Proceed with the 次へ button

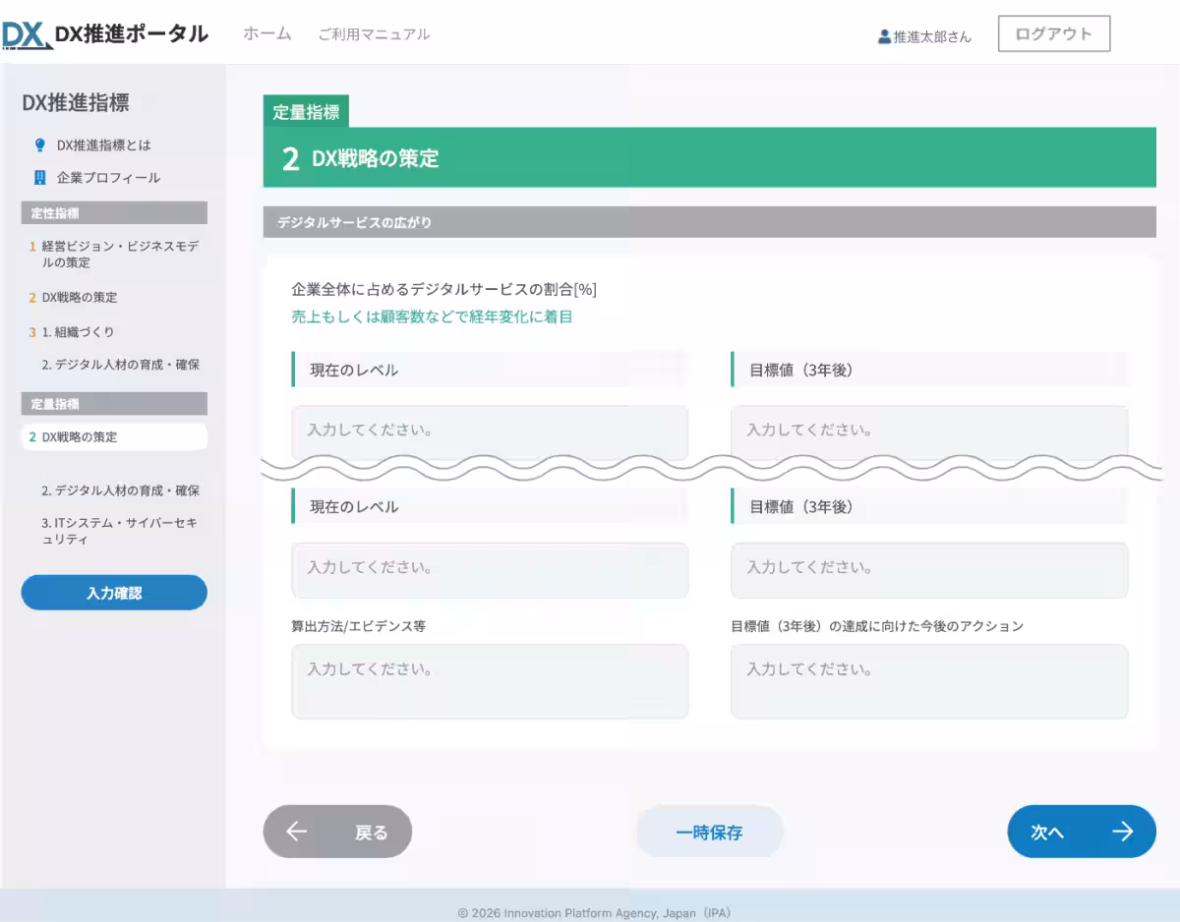1082,832
